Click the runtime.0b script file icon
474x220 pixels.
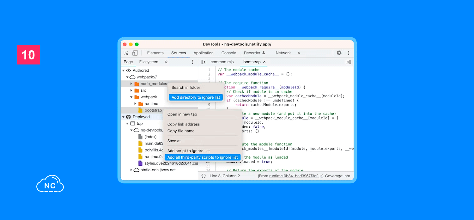141,157
